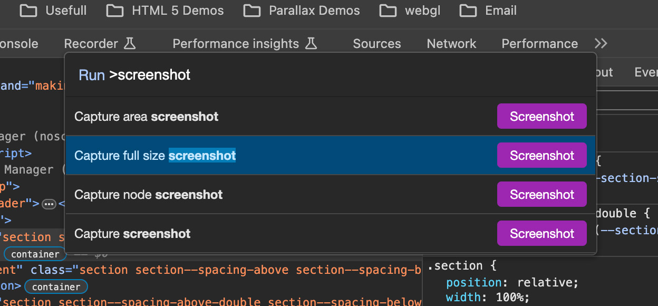The height and width of the screenshot is (306, 658).
Task: Click Screenshot badge beside Capture full size
Action: (x=542, y=155)
